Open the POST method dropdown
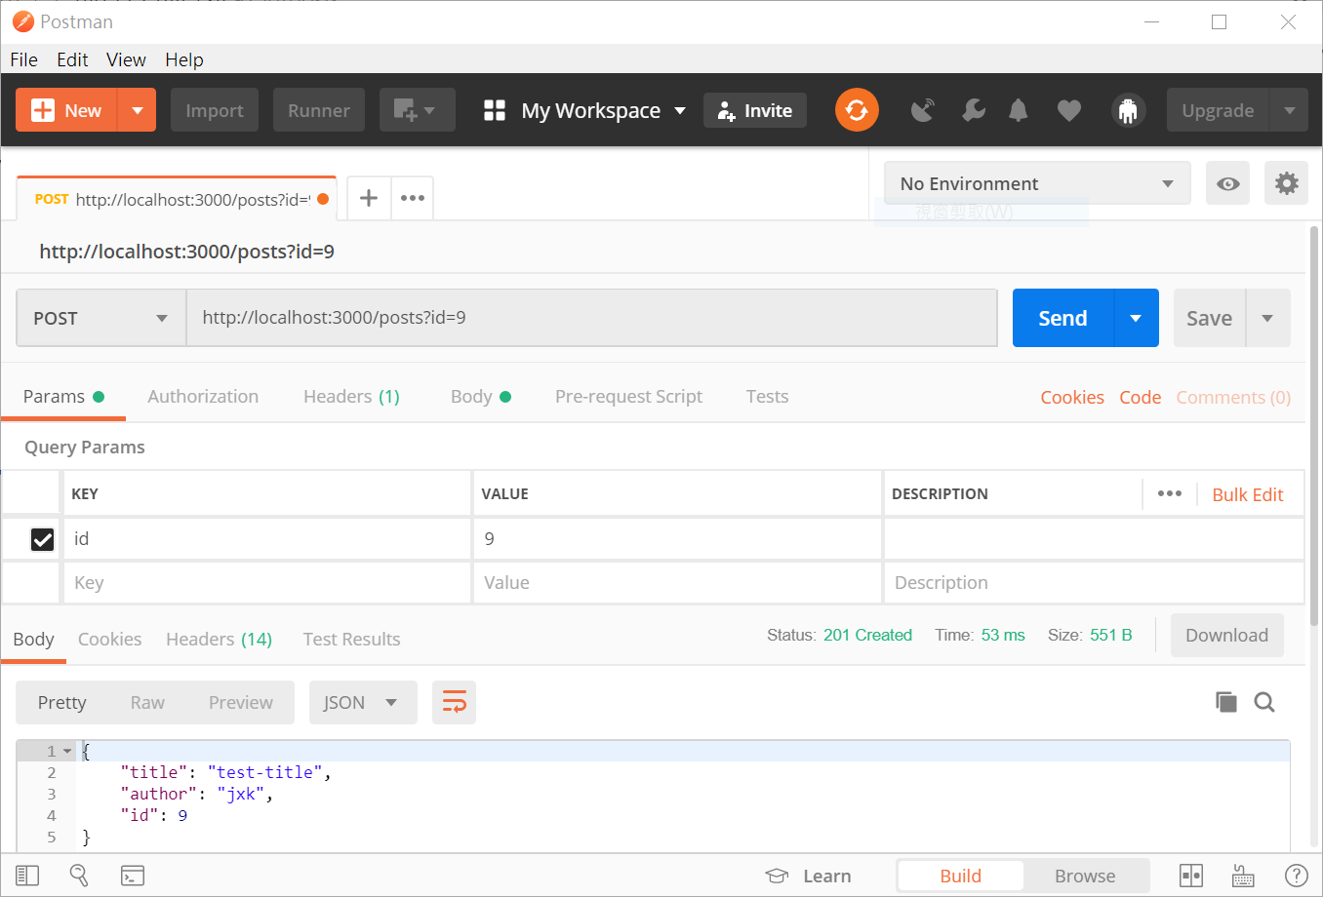The height and width of the screenshot is (897, 1323). (x=100, y=318)
